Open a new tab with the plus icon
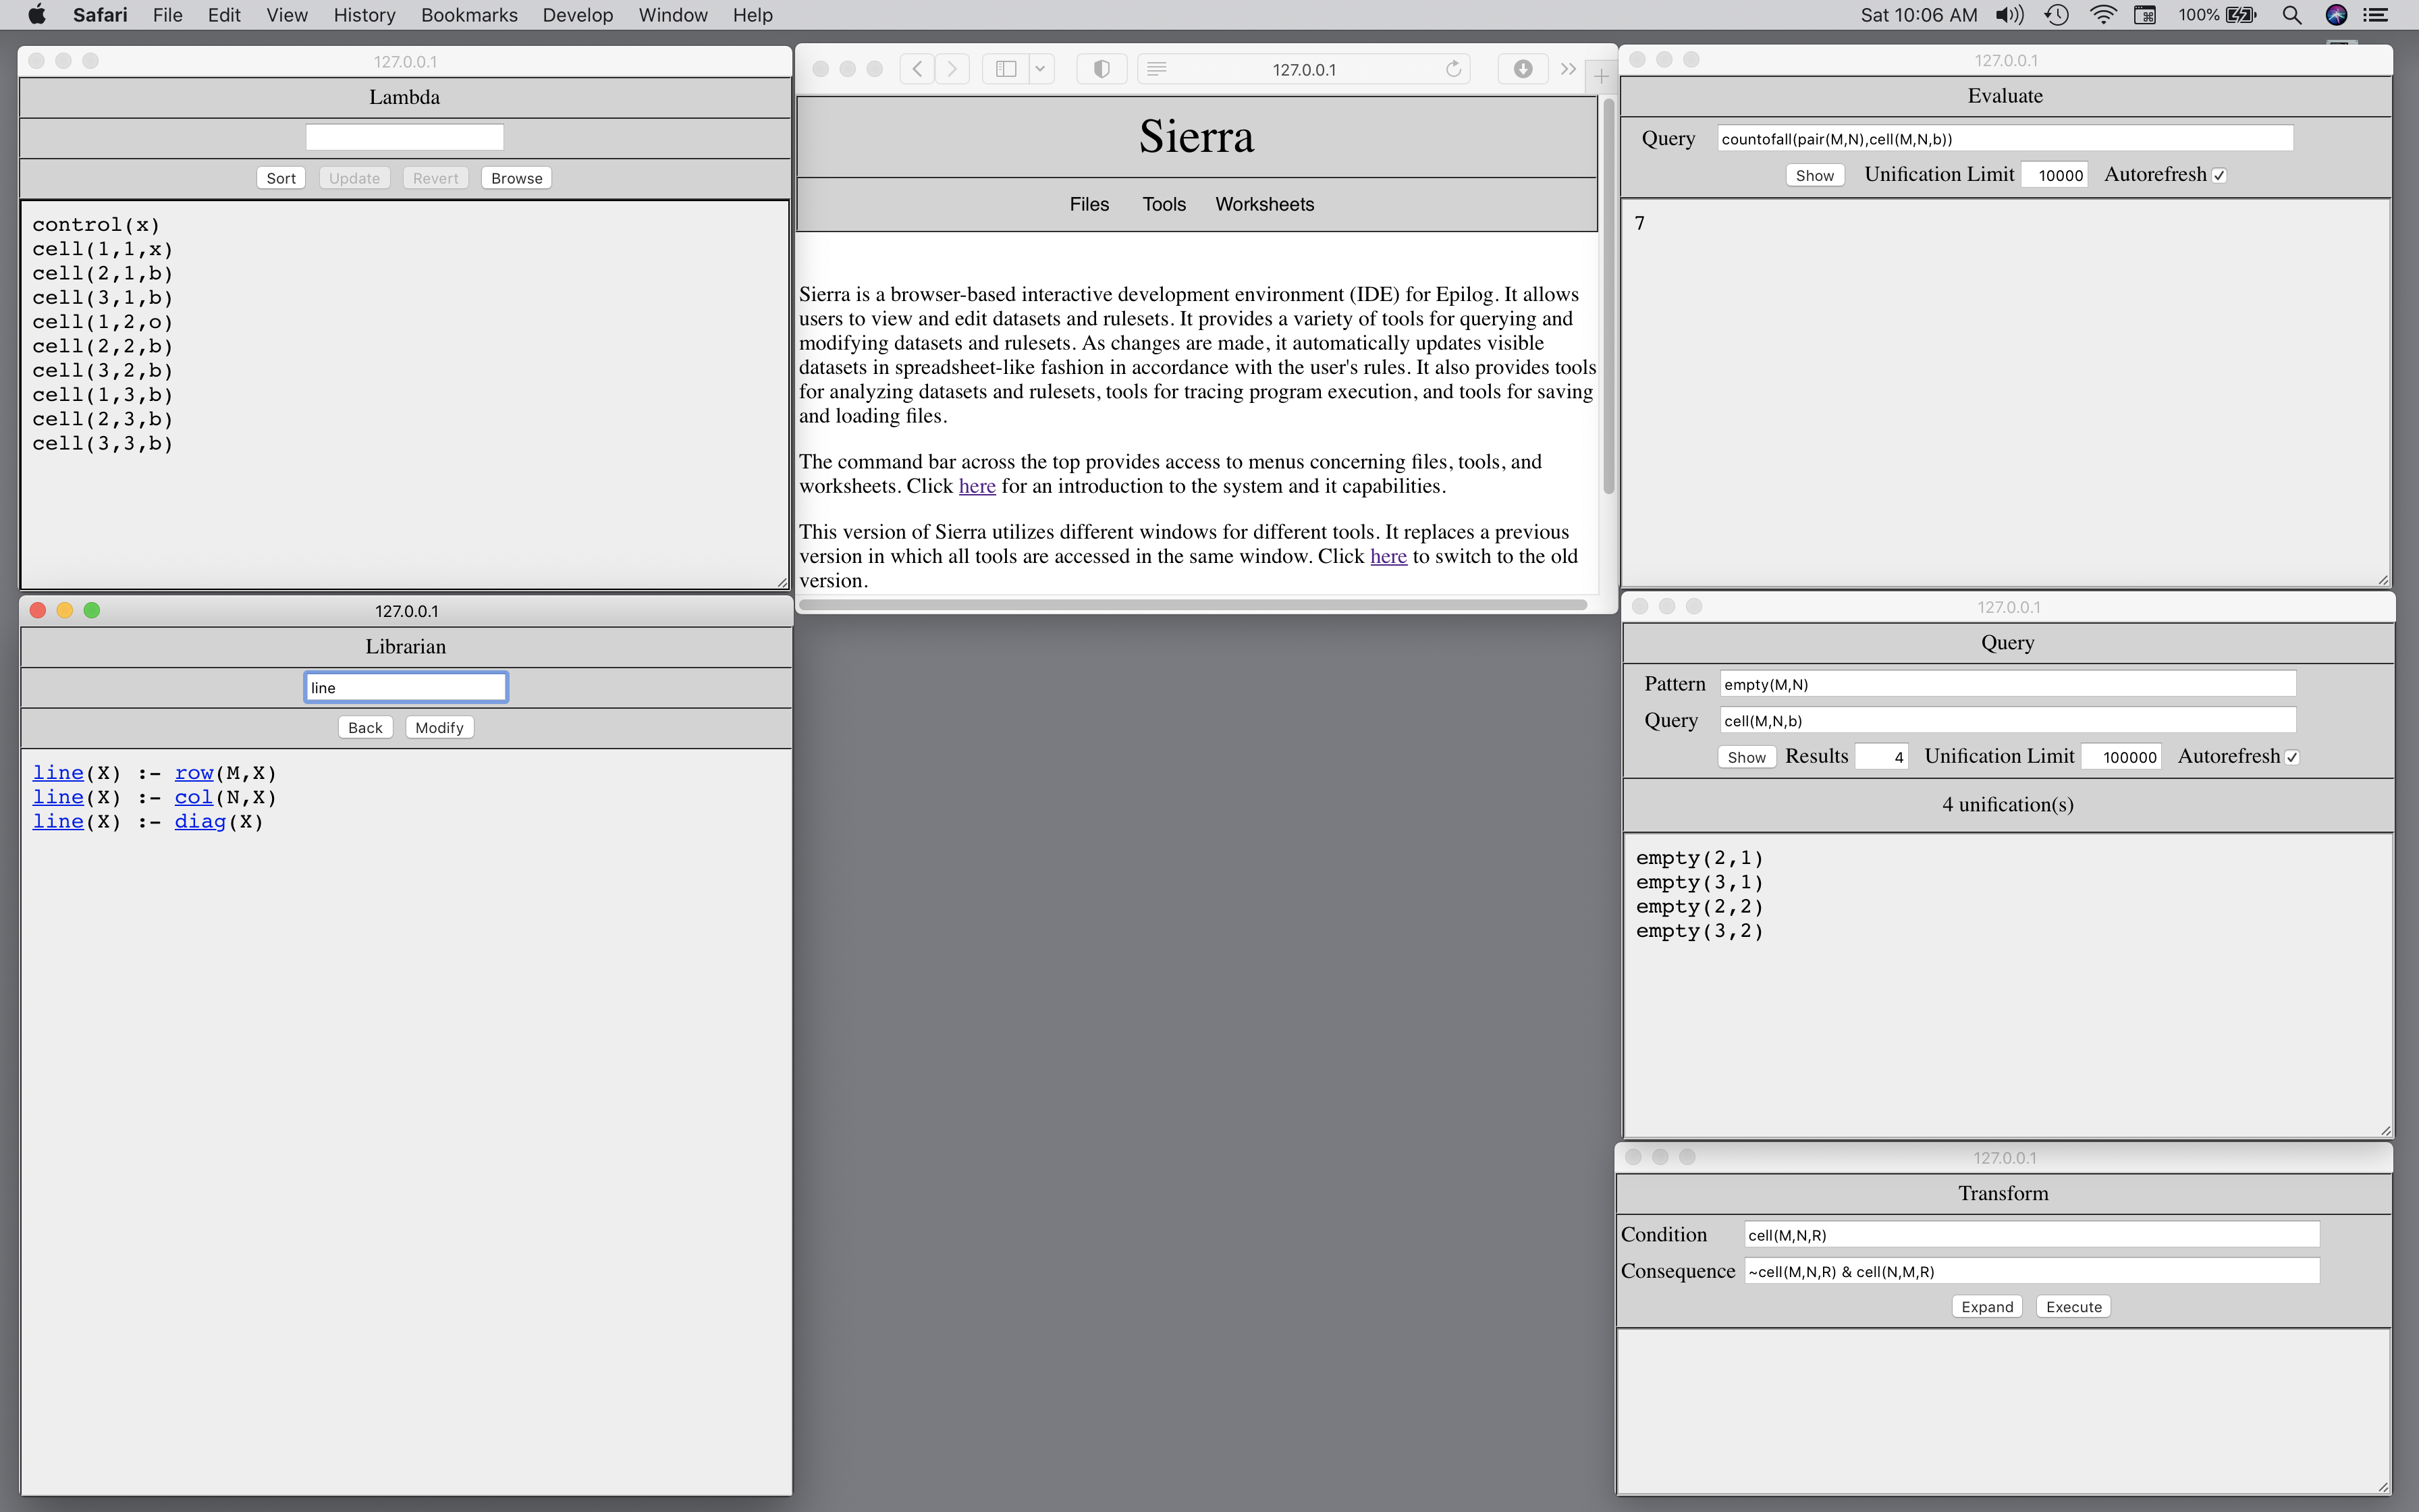Viewport: 2419px width, 1512px height. point(1602,76)
